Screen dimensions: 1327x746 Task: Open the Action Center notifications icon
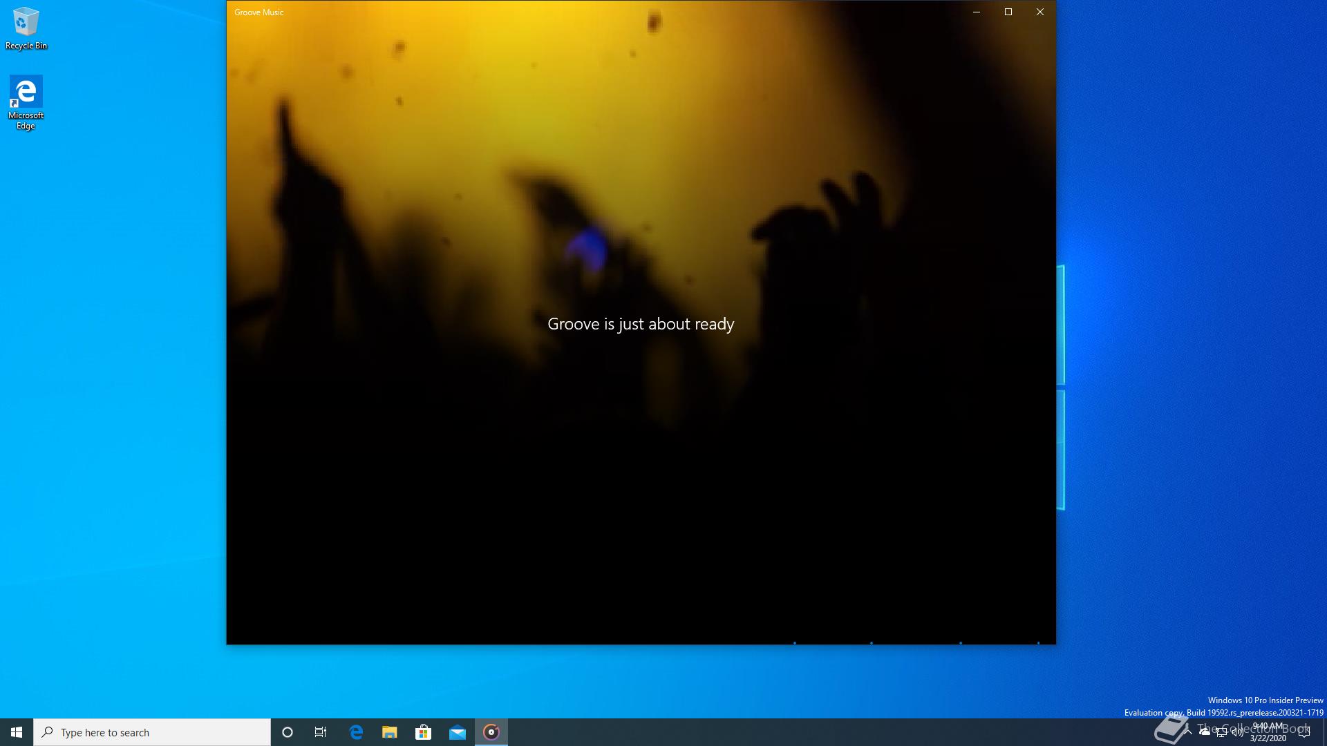point(1304,732)
